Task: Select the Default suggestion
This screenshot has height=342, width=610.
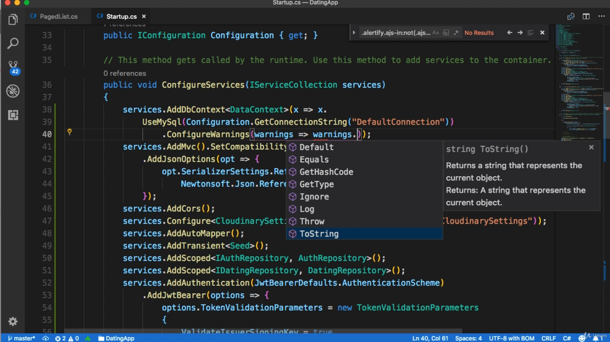Action: click(x=365, y=147)
